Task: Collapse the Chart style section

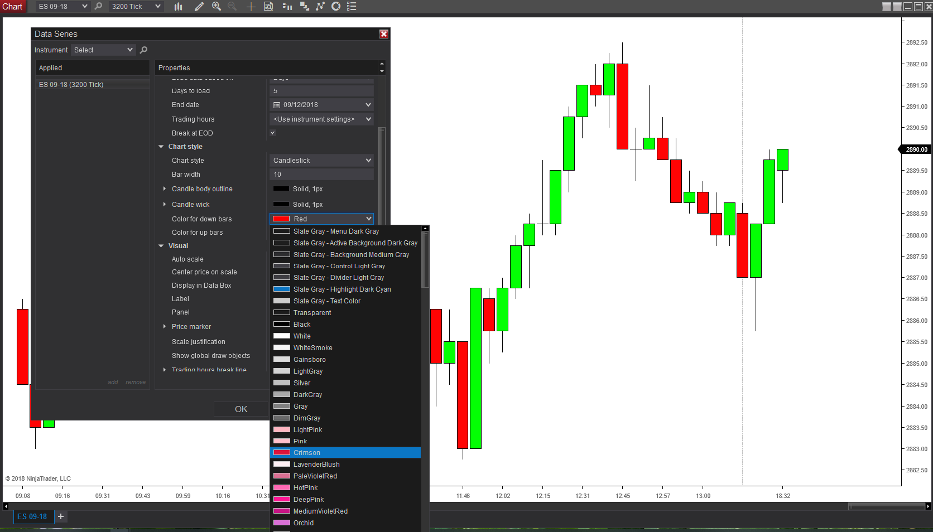Action: point(161,147)
